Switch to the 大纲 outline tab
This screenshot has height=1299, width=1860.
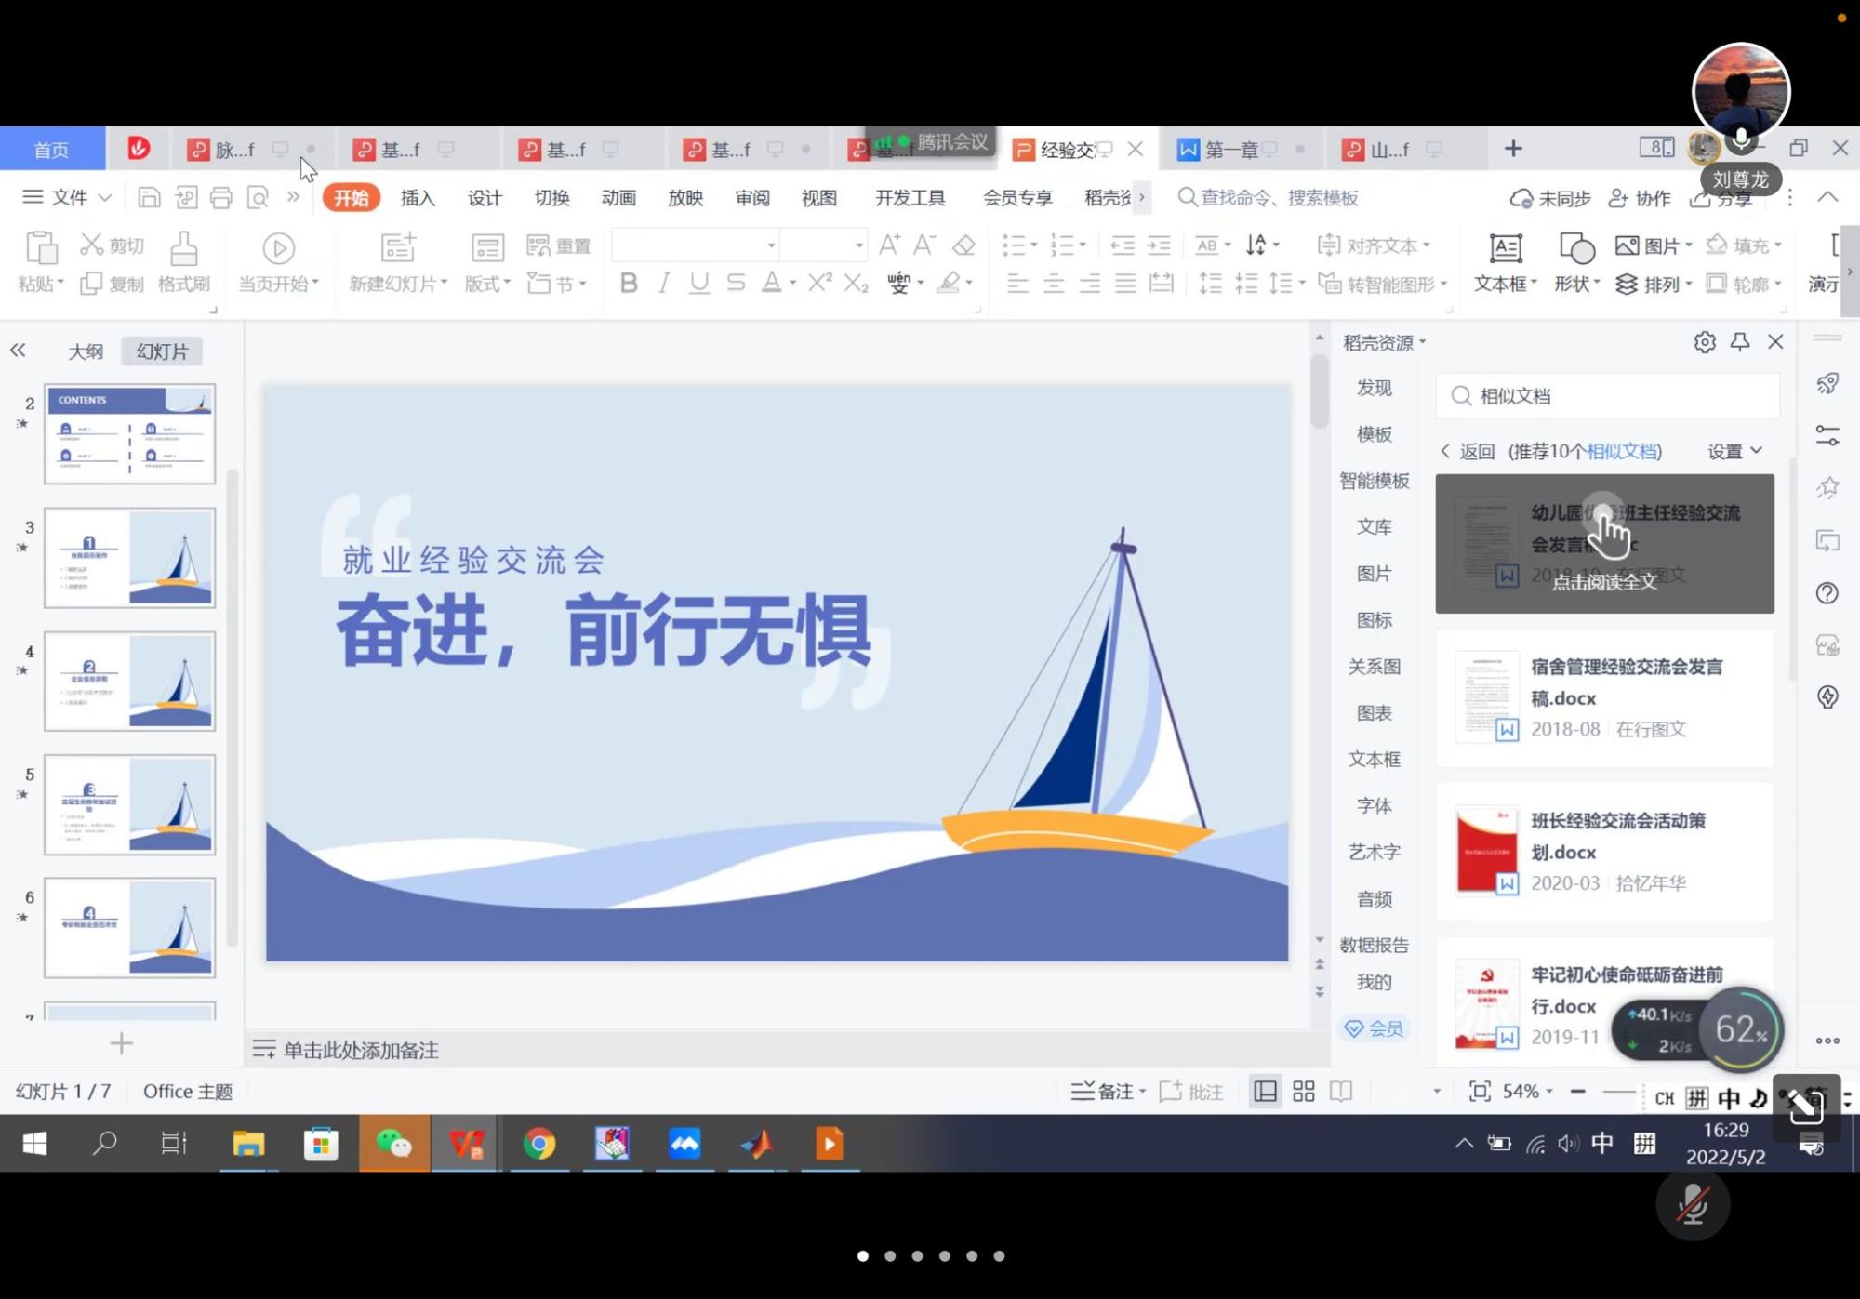pyautogui.click(x=86, y=351)
